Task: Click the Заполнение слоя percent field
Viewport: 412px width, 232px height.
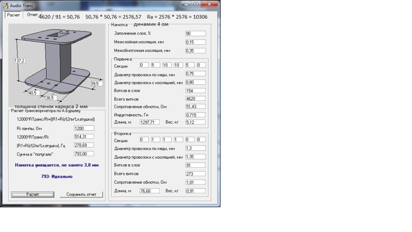Action: [195, 33]
